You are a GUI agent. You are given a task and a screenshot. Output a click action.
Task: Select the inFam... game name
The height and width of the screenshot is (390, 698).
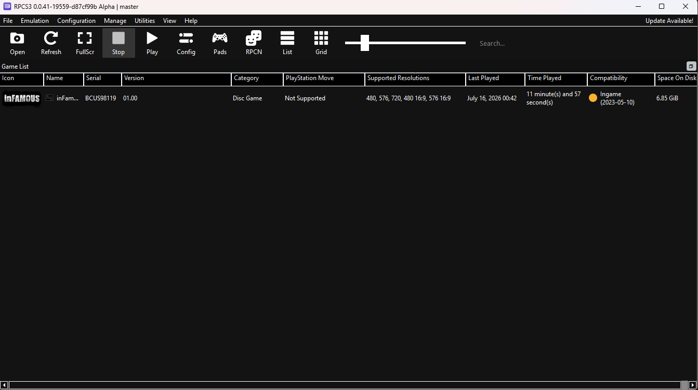[x=68, y=98]
